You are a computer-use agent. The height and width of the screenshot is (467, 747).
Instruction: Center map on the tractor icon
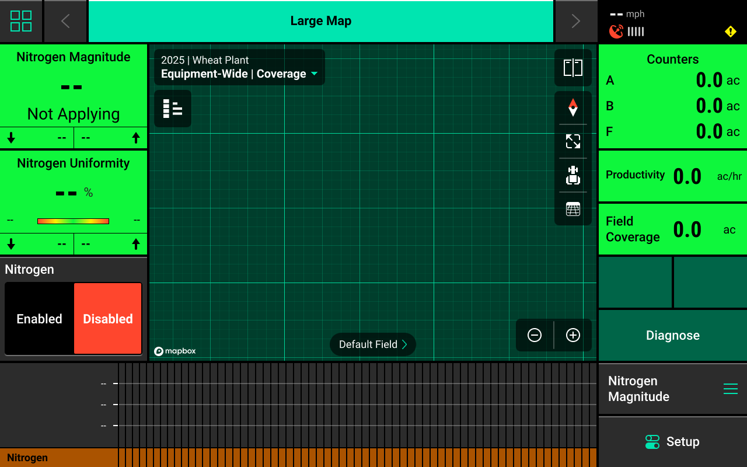(x=573, y=175)
